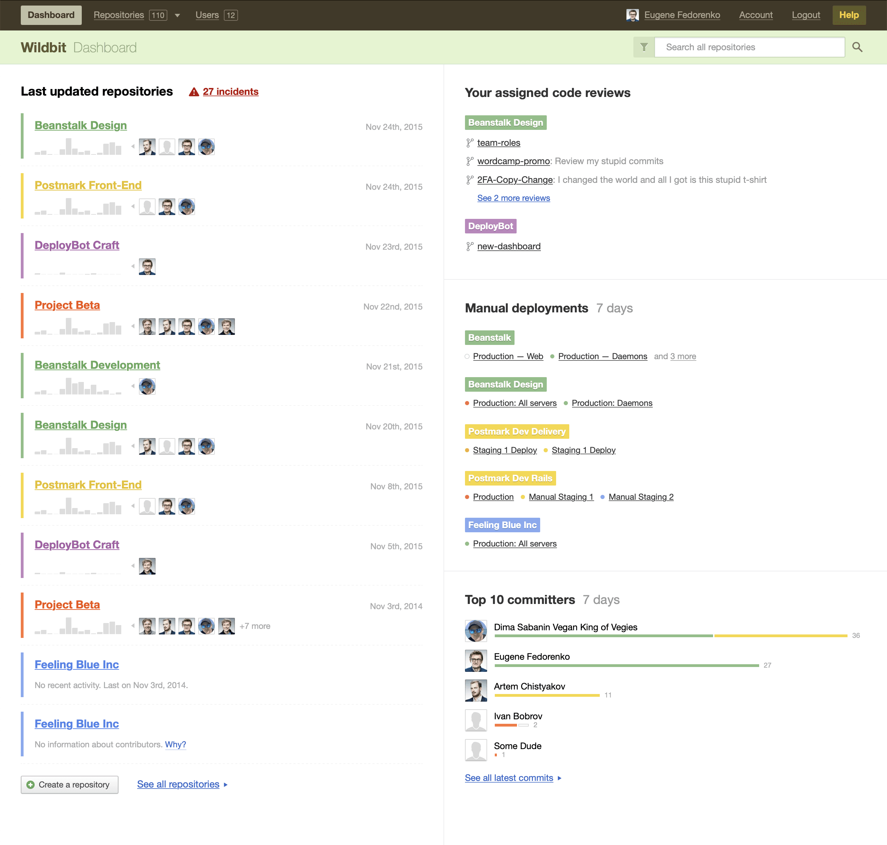The width and height of the screenshot is (887, 845).
Task: Open the wordcamp-promo review link
Action: [x=513, y=161]
